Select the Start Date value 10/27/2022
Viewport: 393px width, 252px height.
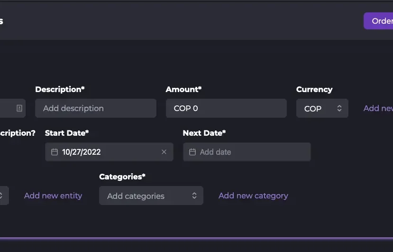82,152
